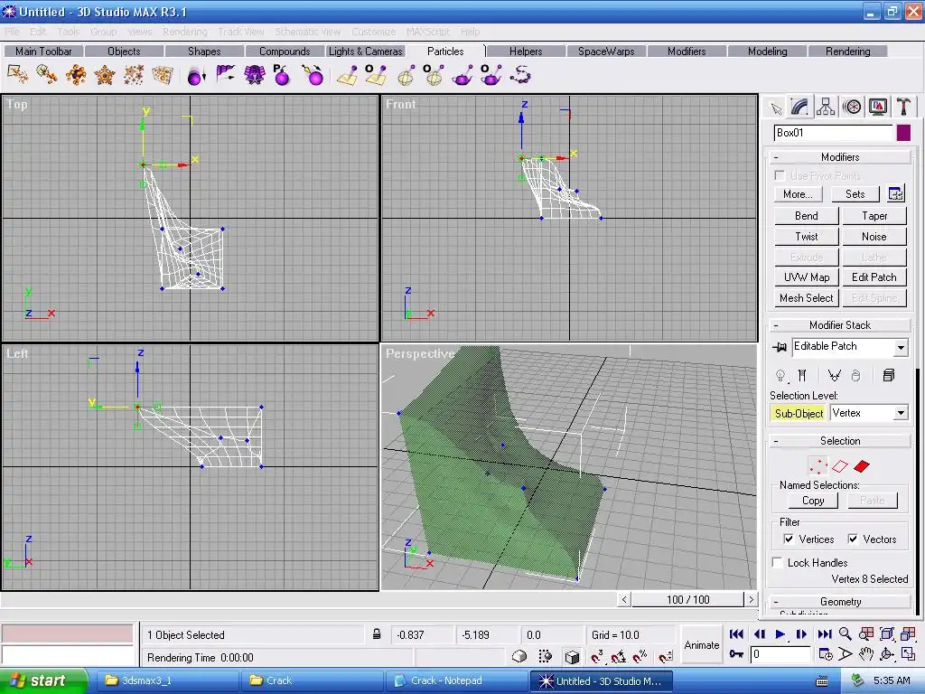Toggle the Sub-Object button
The image size is (925, 694).
799,414
